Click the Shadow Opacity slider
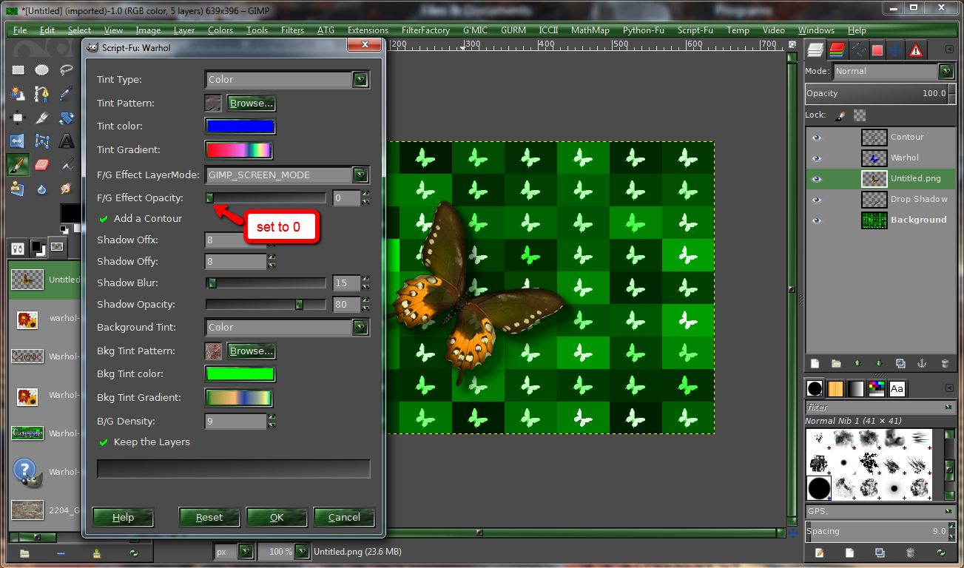The image size is (964, 568). [266, 305]
